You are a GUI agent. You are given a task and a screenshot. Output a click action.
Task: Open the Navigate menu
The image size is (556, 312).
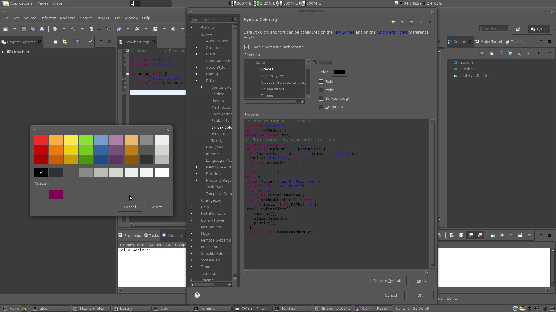(68, 18)
